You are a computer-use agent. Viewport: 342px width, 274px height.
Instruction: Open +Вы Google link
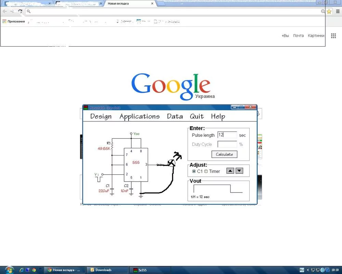click(x=285, y=36)
